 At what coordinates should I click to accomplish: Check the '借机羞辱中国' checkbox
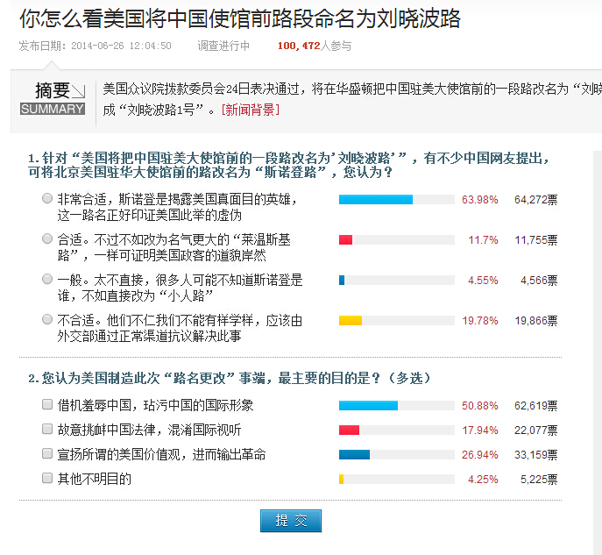click(x=47, y=405)
